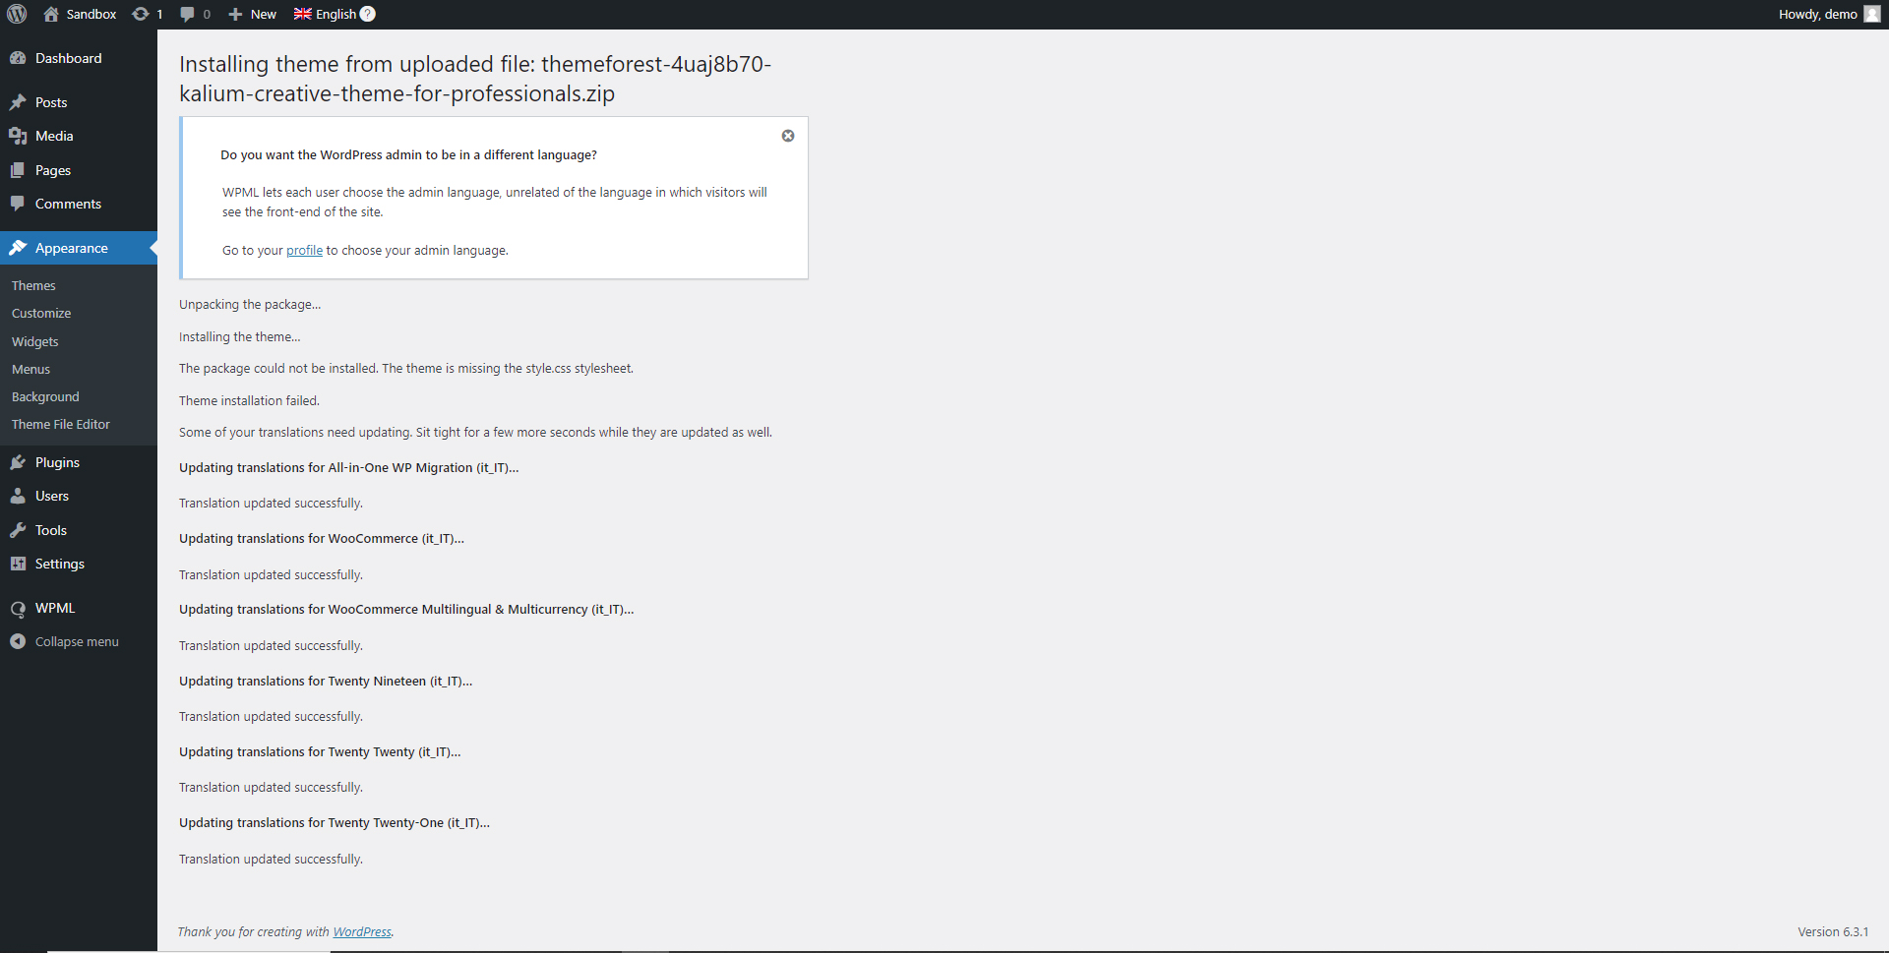Viewport: 1889px width, 953px height.
Task: Click the WPML menu label
Action: [55, 608]
